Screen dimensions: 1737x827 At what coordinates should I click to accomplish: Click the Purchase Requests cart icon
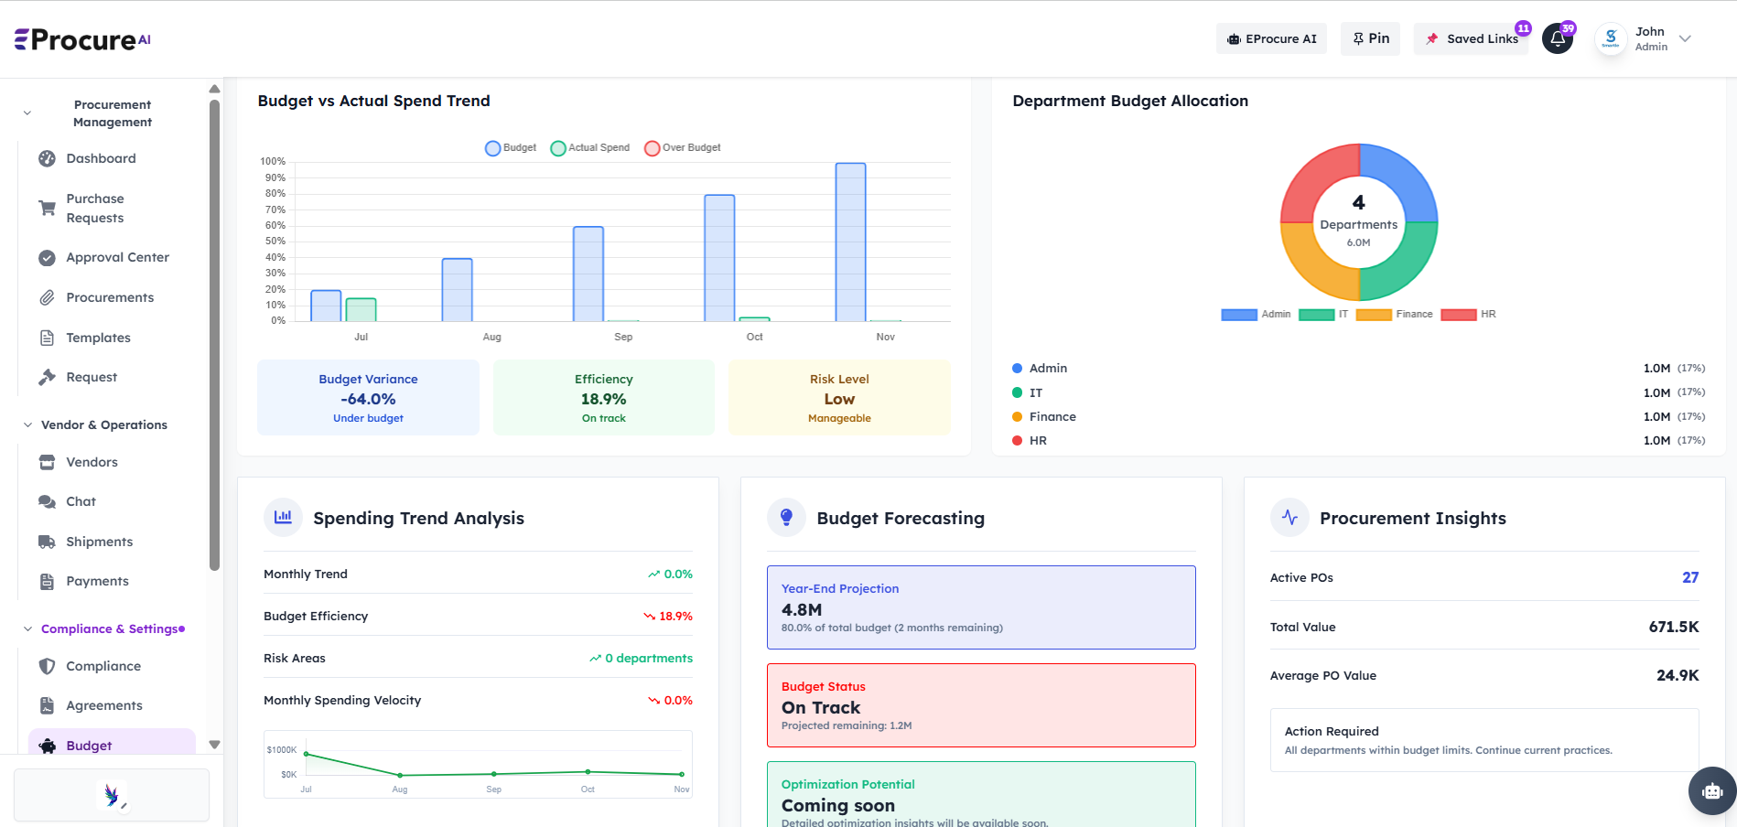pos(47,208)
